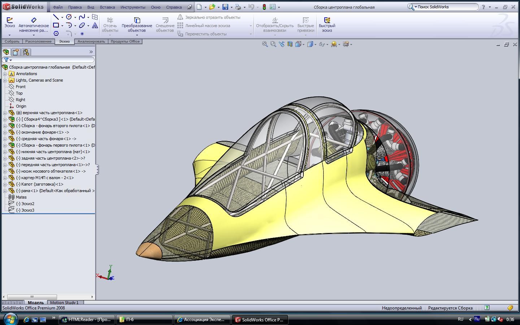The image size is (520, 325).
Task: Open the Rectangle tool dropdown arrow
Action: [62, 26]
